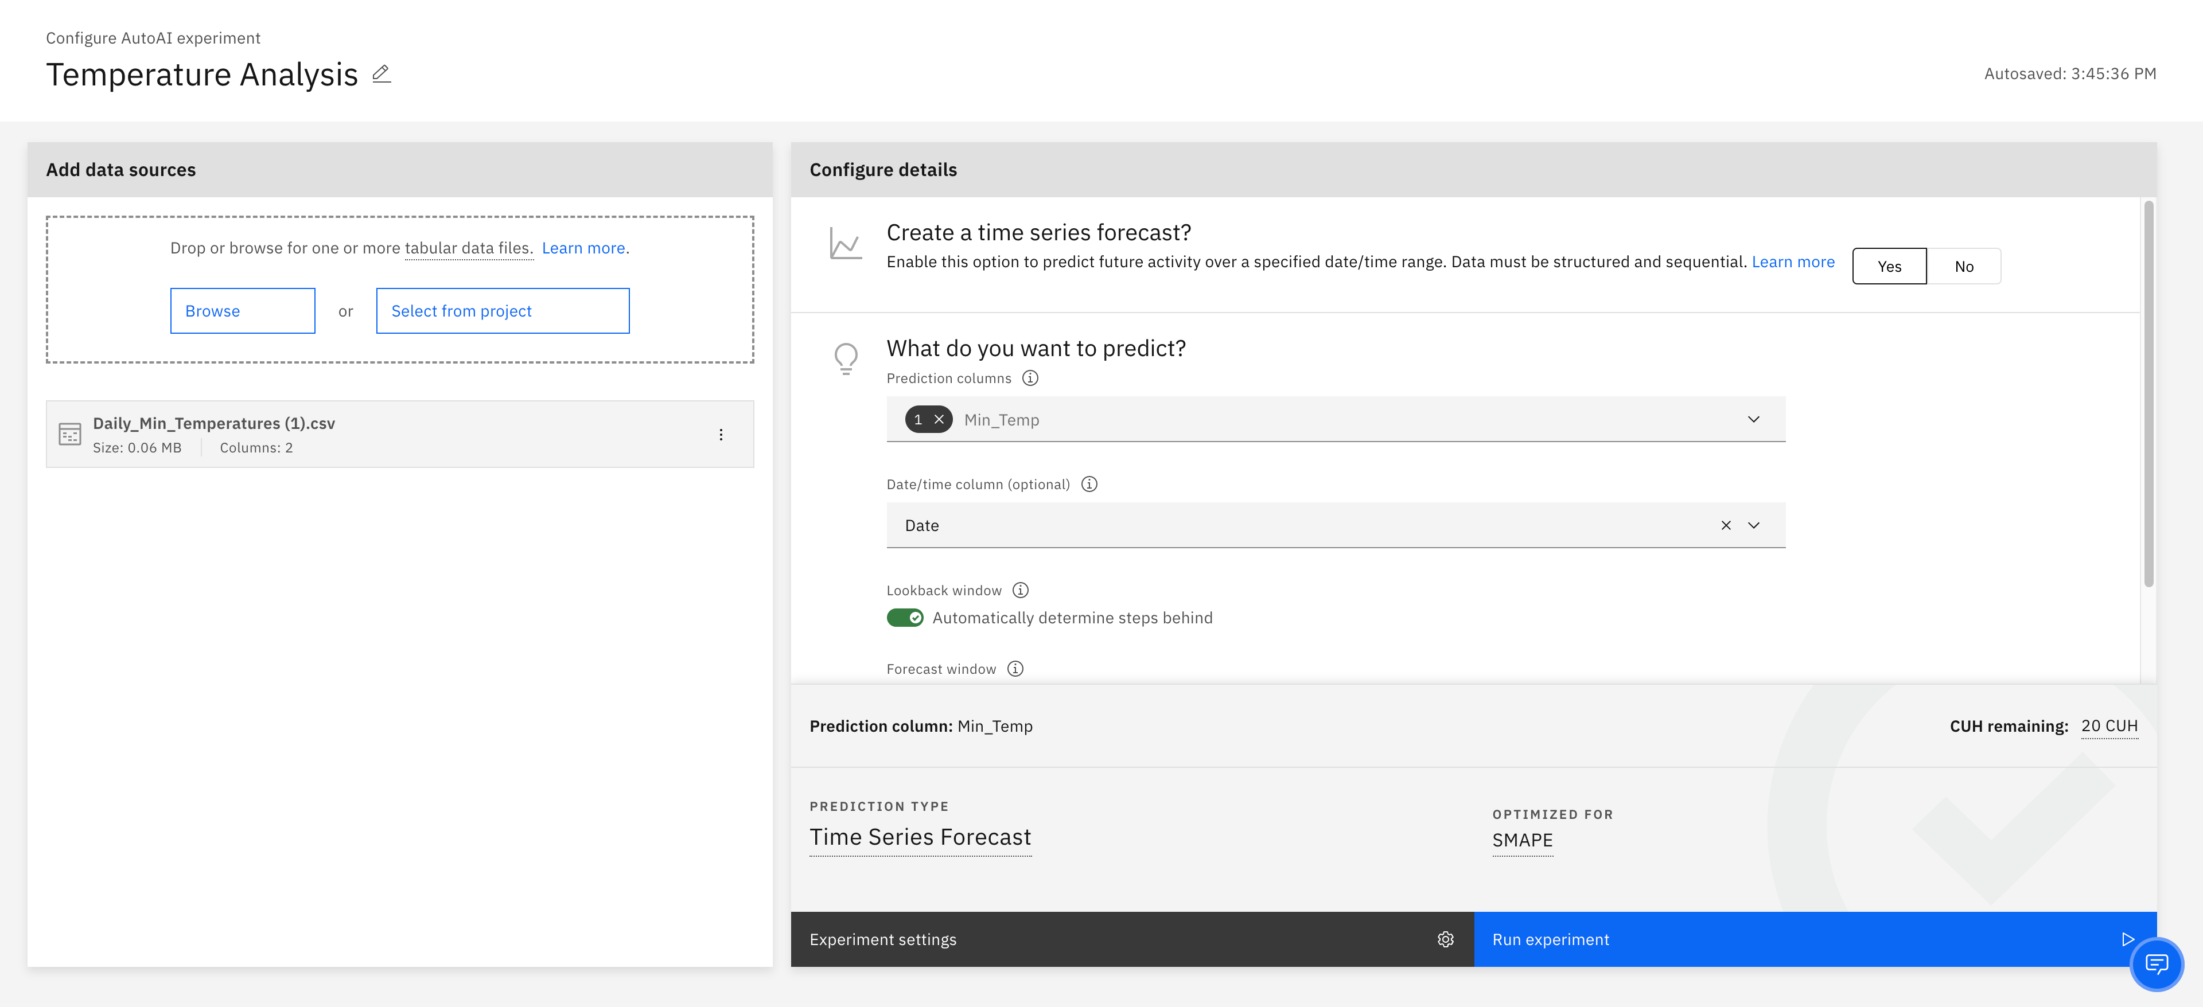
Task: Open the Learn more link for data files
Action: (583, 248)
